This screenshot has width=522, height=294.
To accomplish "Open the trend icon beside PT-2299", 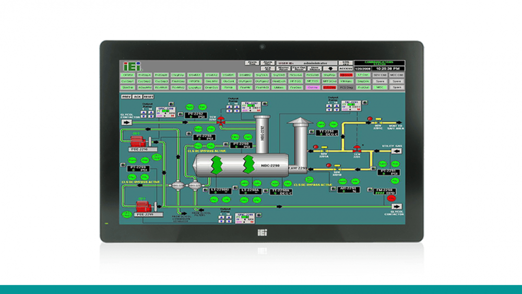I will click(x=123, y=165).
